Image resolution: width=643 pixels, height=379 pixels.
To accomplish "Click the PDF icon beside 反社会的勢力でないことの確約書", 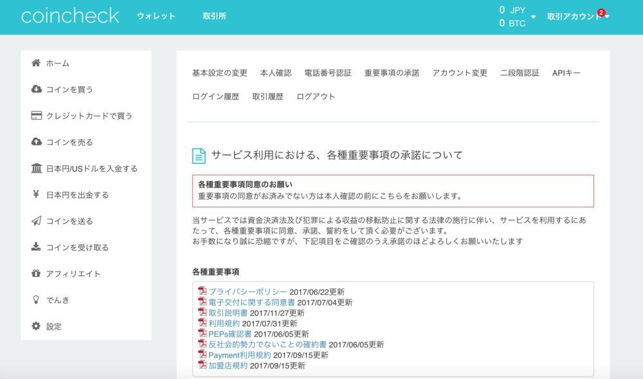I will point(202,344).
